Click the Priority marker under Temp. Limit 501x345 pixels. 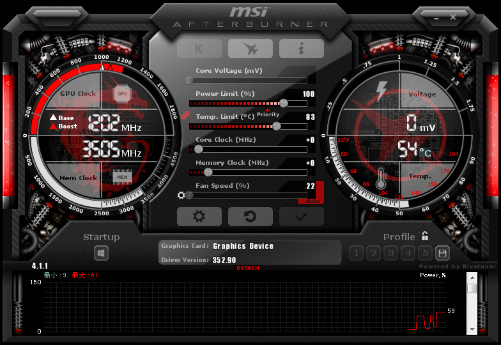click(268, 114)
